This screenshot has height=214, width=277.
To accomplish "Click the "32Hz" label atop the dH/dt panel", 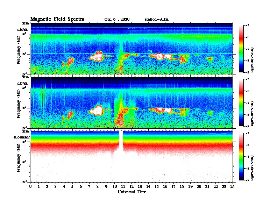I will [26, 23].
